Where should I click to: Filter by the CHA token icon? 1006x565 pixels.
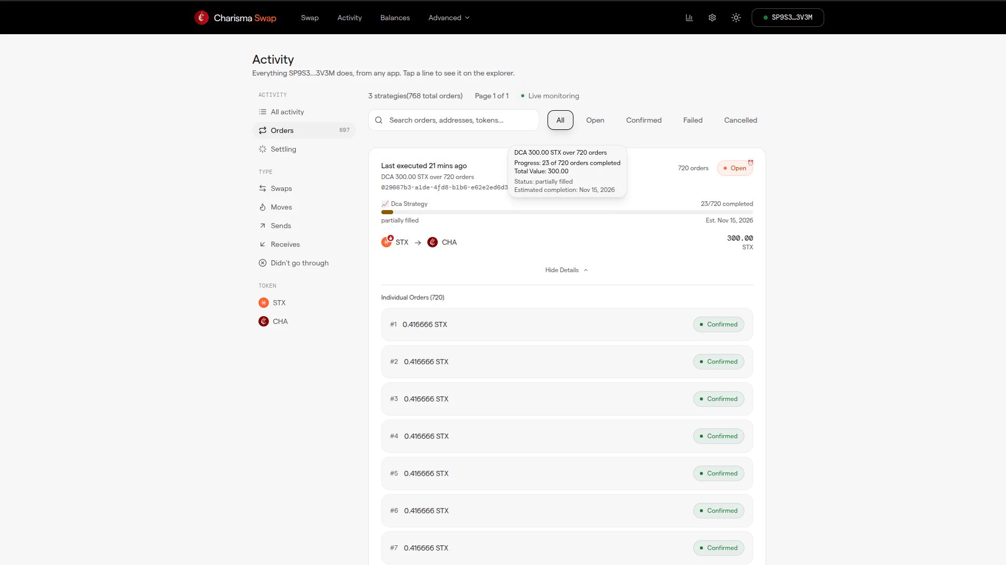click(x=264, y=321)
